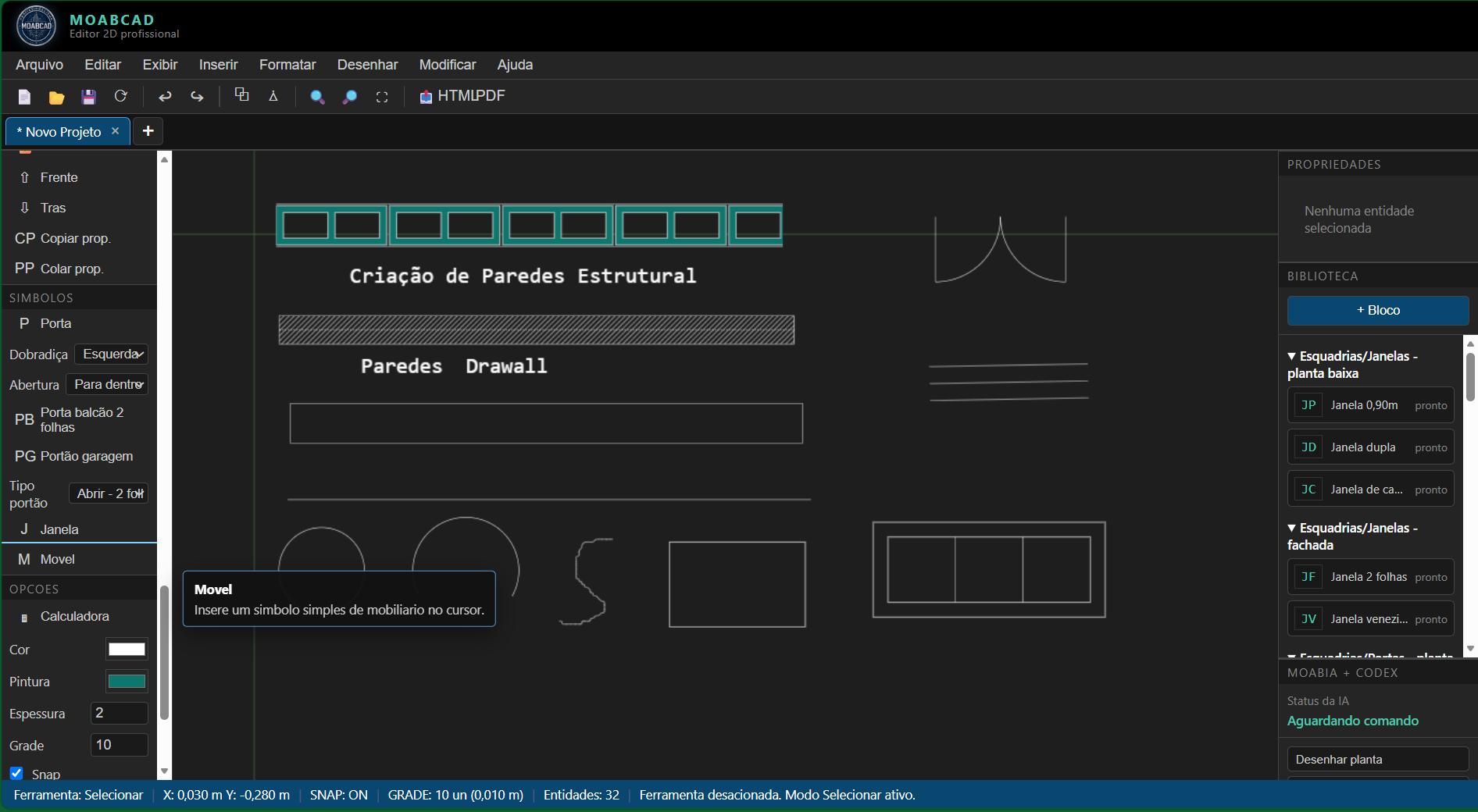Click the Desenhar planta button
The height and width of the screenshot is (812, 1478).
click(1378, 760)
